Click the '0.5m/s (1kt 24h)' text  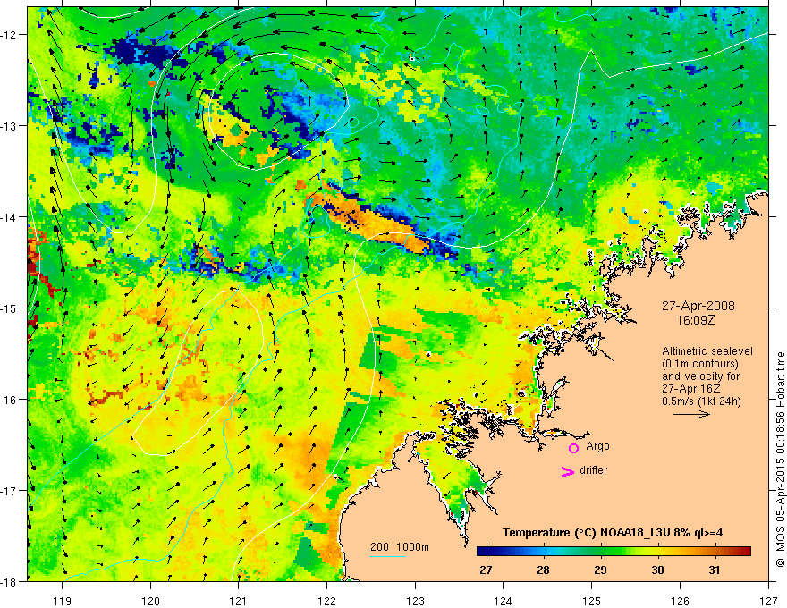click(x=701, y=401)
